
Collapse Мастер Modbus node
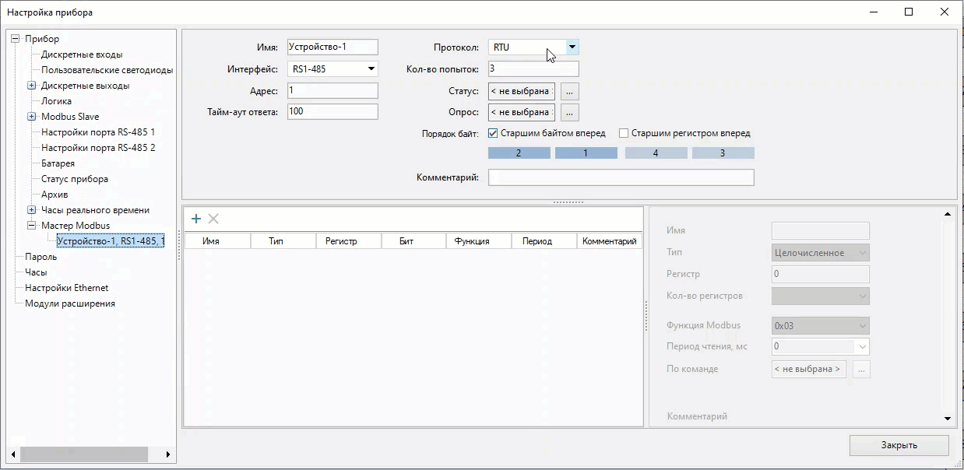32,226
